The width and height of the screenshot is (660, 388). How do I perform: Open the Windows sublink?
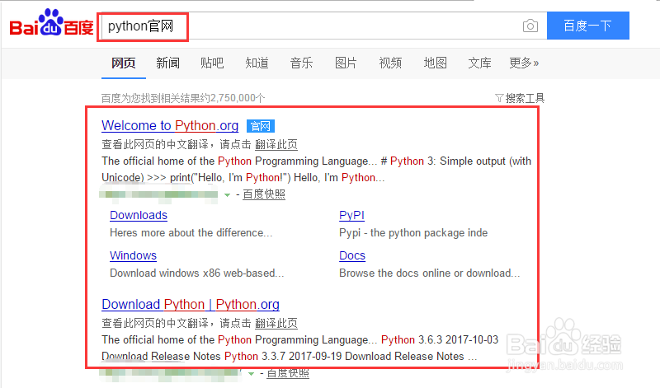point(133,255)
